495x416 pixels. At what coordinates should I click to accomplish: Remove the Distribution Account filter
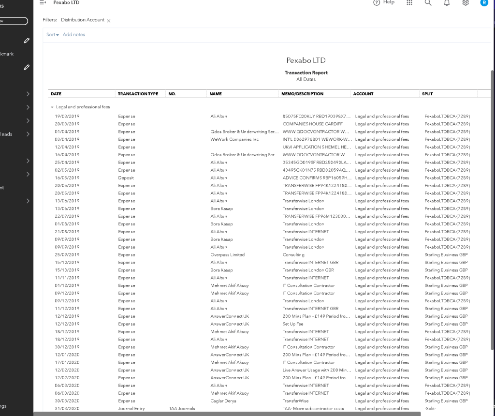coord(109,21)
